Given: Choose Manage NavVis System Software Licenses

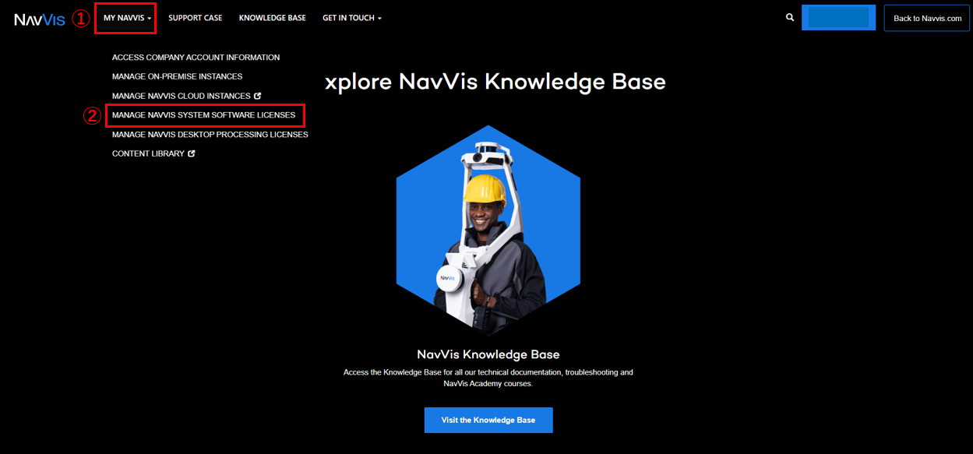Looking at the screenshot, I should click(204, 115).
